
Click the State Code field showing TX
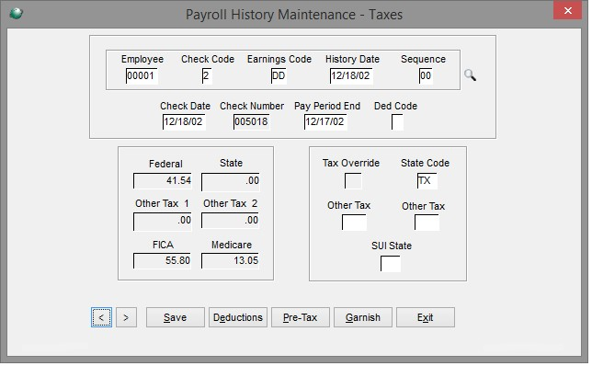(427, 181)
